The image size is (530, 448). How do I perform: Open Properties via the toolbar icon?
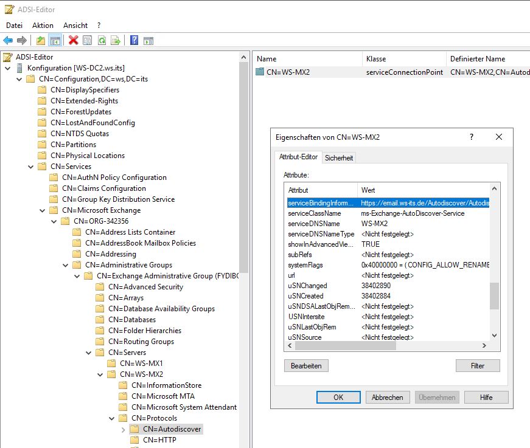87,41
